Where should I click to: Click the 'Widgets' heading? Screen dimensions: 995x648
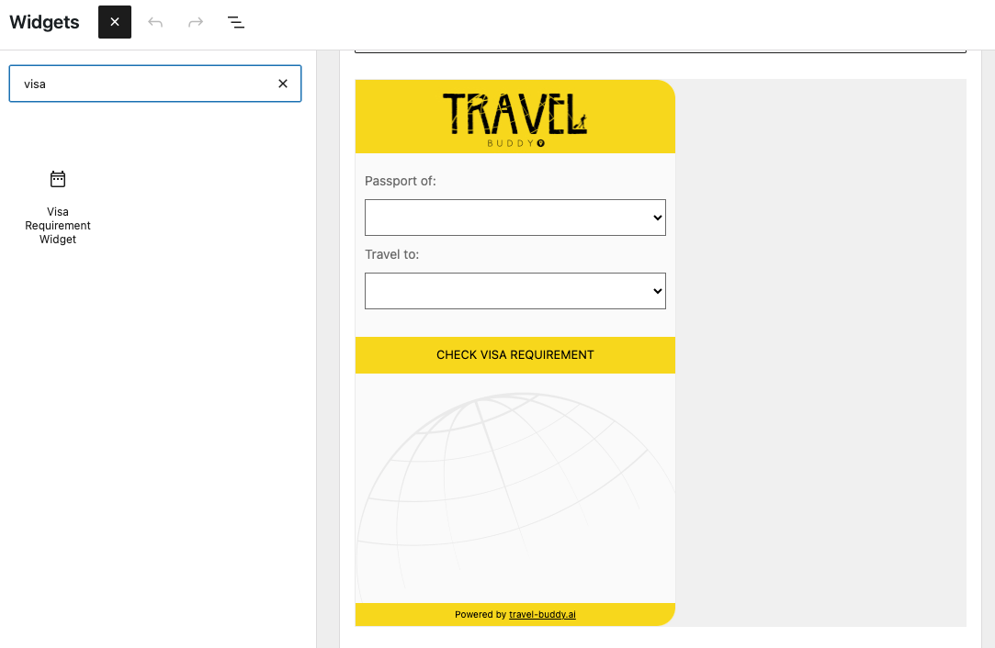44,22
